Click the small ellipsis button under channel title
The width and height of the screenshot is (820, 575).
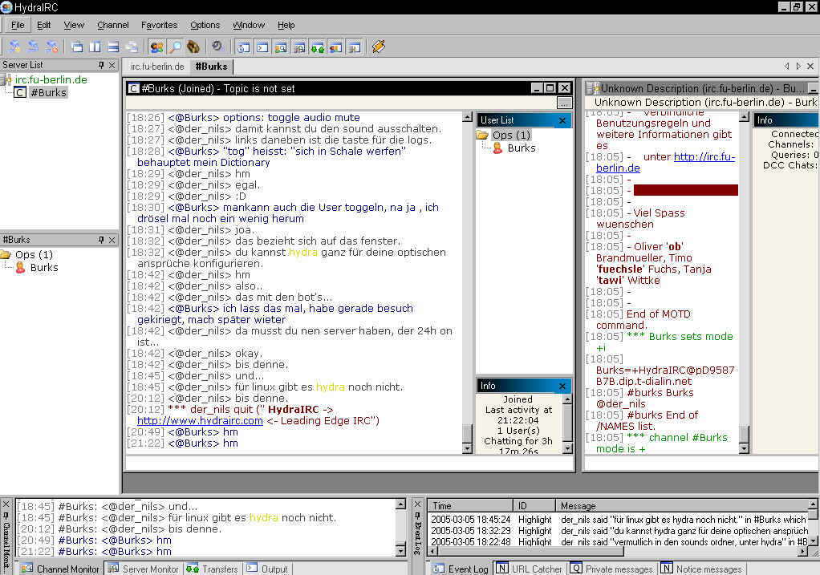tap(564, 103)
